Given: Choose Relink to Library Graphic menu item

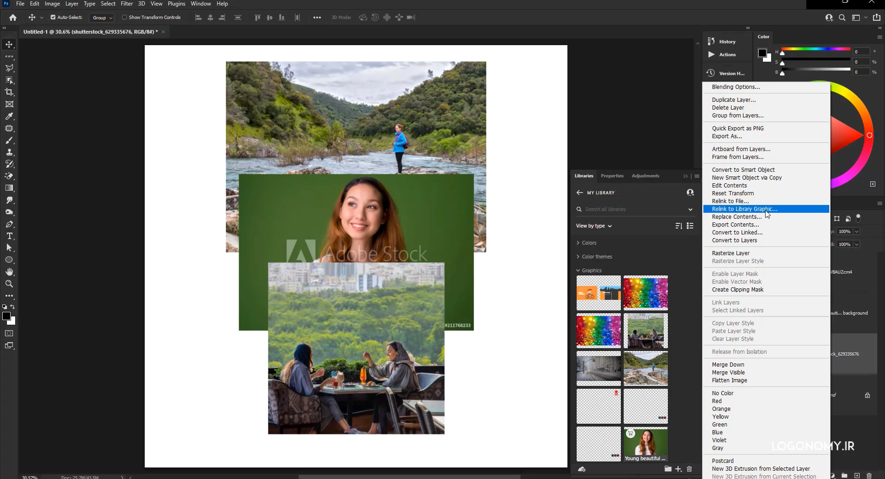Looking at the screenshot, I should coord(744,209).
